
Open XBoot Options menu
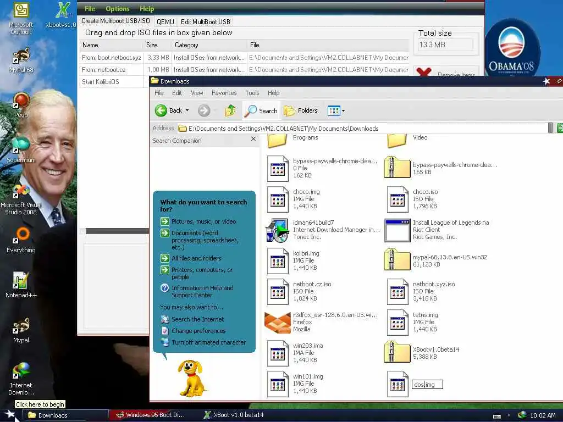[118, 9]
